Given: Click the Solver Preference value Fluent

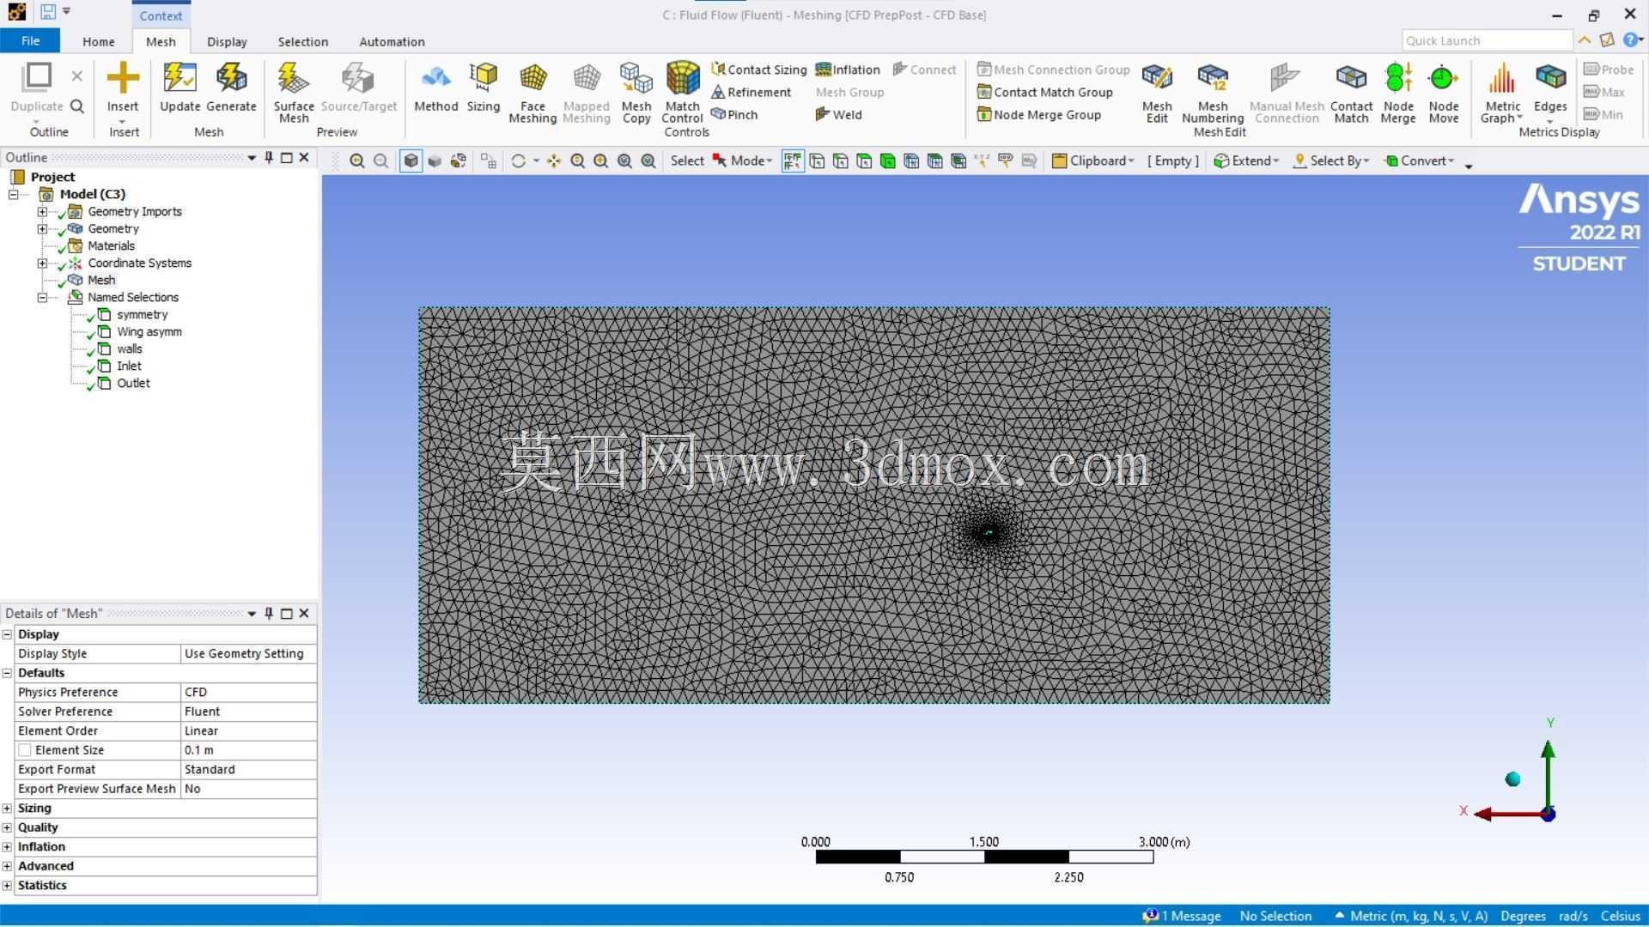Looking at the screenshot, I should click(x=248, y=712).
